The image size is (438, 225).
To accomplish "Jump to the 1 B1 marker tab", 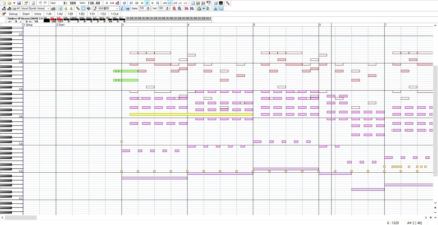I will 70,14.
